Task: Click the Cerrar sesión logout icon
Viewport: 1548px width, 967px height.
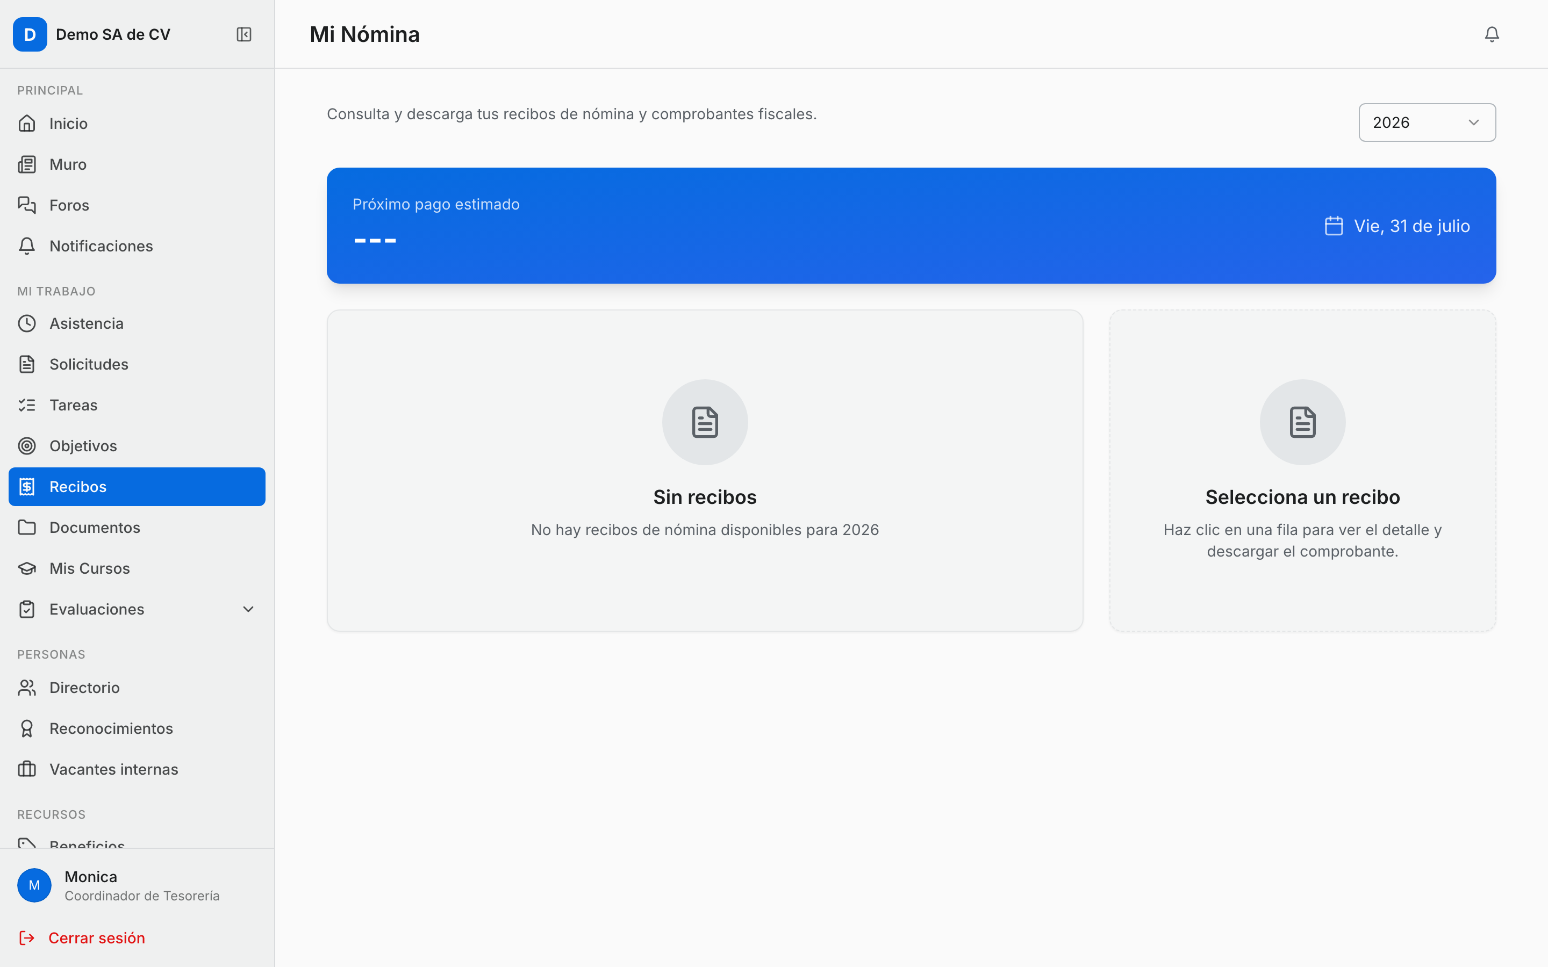Action: pos(27,938)
